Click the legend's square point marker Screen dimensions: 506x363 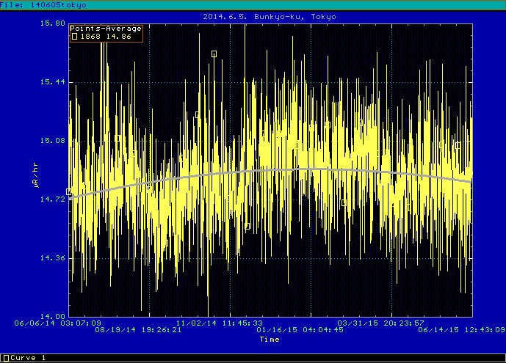(x=74, y=36)
